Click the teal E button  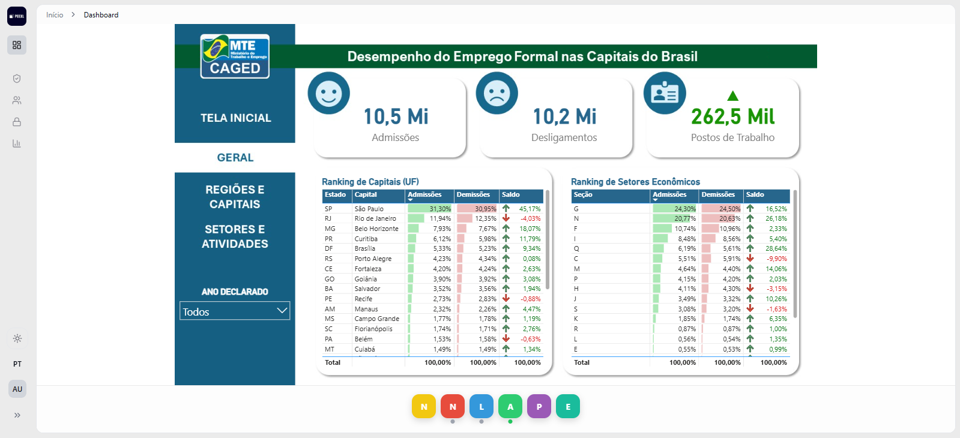coord(568,406)
